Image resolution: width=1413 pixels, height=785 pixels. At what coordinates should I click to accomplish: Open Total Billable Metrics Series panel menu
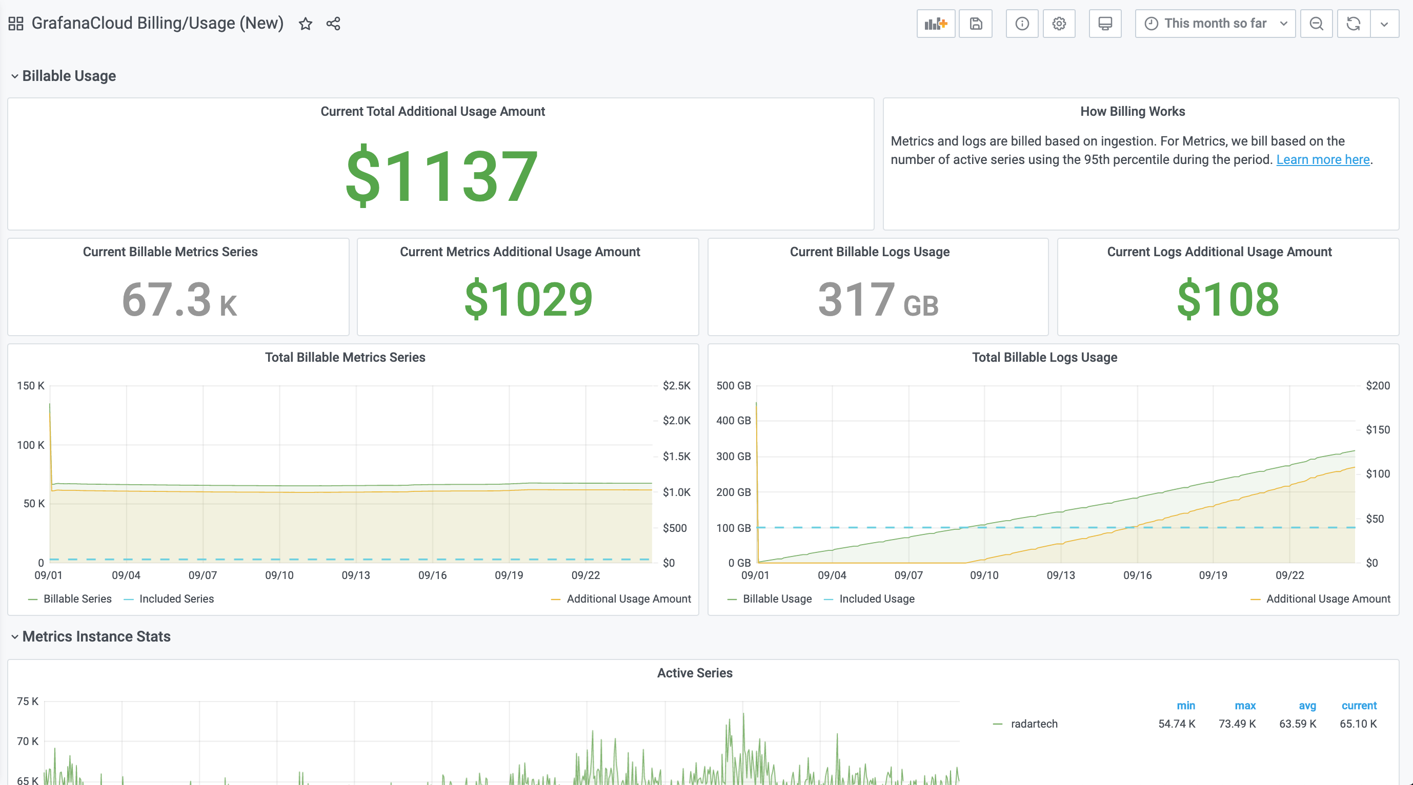tap(345, 358)
